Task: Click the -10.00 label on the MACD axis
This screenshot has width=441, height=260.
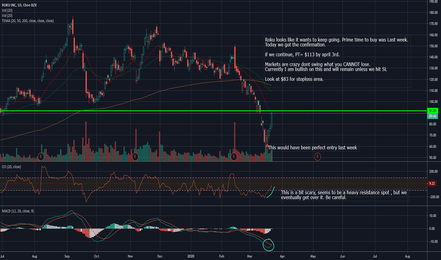Action: click(x=433, y=242)
